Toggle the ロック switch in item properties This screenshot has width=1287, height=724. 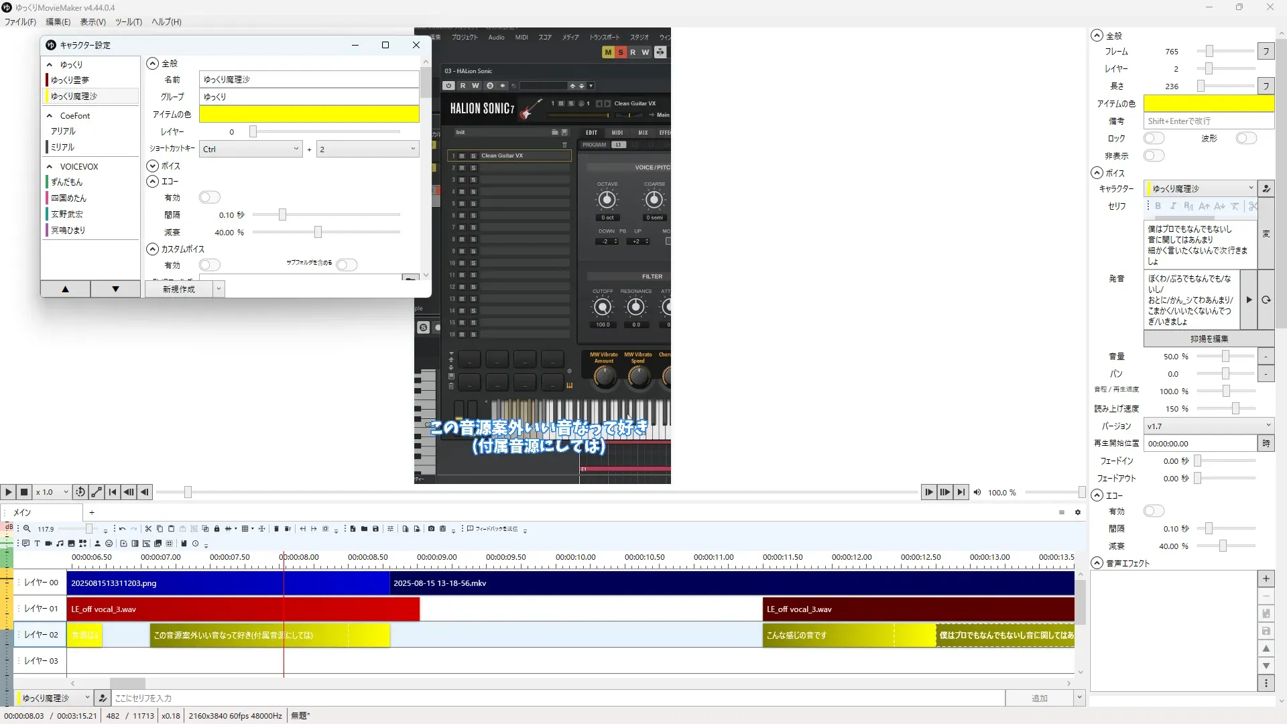pos(1154,138)
